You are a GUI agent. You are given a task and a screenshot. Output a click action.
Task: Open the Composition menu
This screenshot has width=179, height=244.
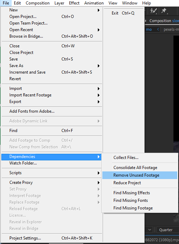tap(37, 3)
